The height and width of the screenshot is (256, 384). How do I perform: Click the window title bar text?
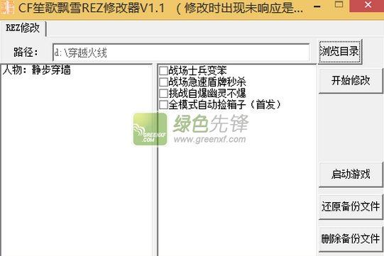coord(160,9)
